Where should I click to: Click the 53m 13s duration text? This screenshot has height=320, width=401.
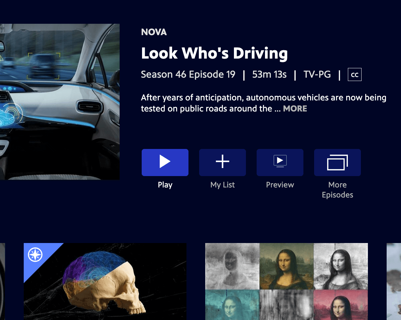point(269,74)
